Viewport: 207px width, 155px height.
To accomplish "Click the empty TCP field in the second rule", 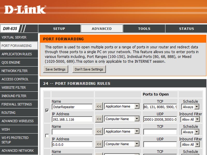I will point(160,132).
